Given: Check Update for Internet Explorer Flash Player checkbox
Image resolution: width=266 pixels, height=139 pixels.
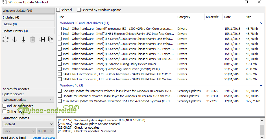Looking at the screenshot, I should 60,96.
